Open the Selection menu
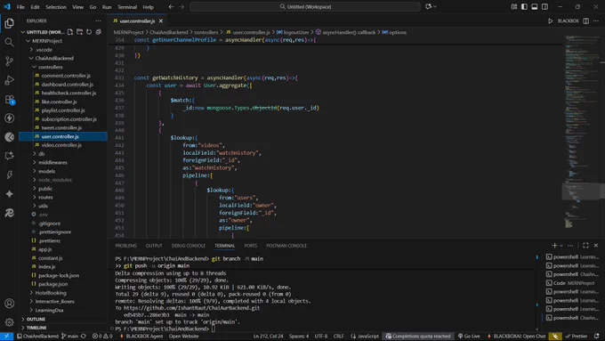 [x=56, y=6]
